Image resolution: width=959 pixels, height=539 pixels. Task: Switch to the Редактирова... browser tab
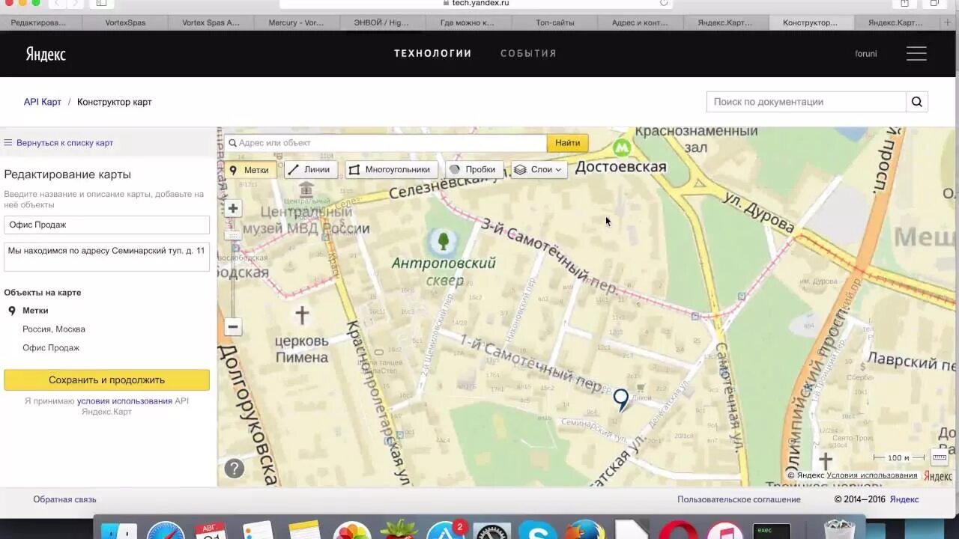(39, 22)
